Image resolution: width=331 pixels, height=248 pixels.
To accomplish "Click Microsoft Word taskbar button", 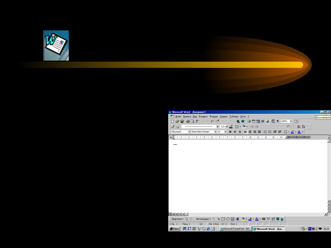I will [x=269, y=229].
